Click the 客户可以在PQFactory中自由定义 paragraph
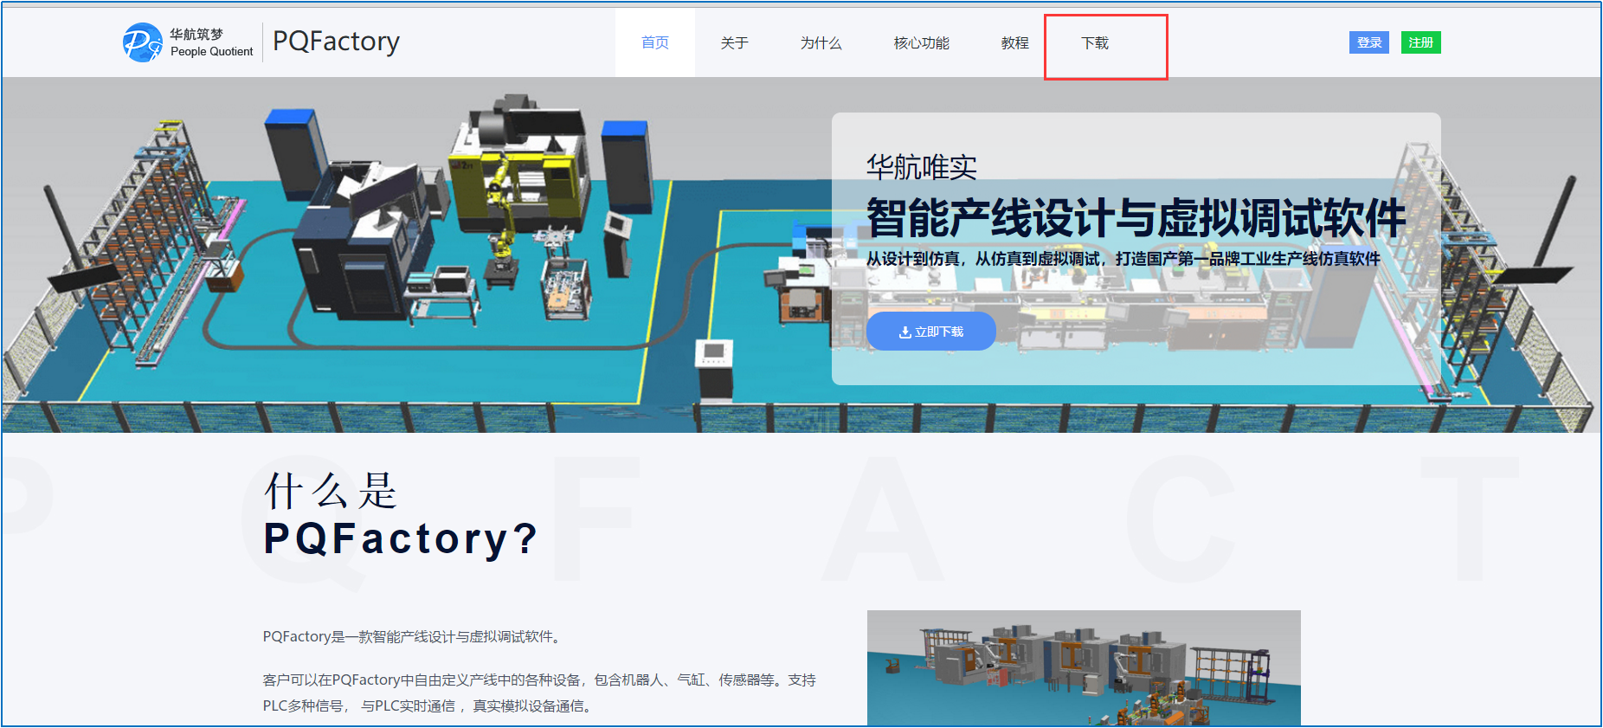 pyautogui.click(x=539, y=693)
